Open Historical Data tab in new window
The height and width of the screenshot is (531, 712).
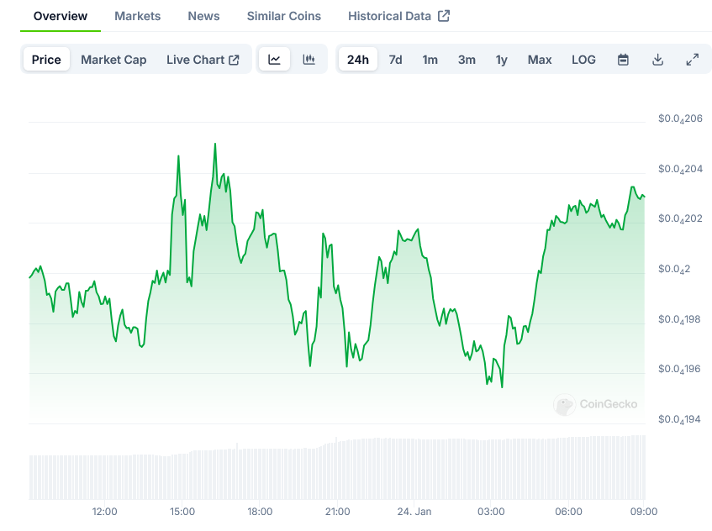(x=398, y=16)
